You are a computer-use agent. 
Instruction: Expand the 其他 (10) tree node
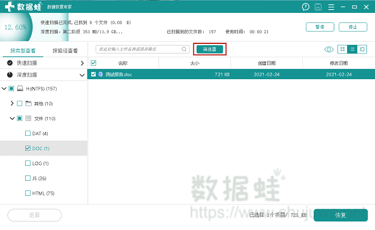point(12,103)
